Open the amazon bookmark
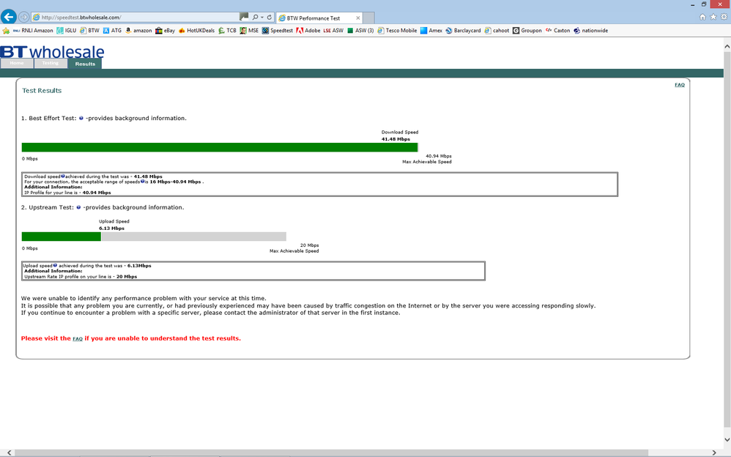The image size is (731, 457). coord(138,31)
